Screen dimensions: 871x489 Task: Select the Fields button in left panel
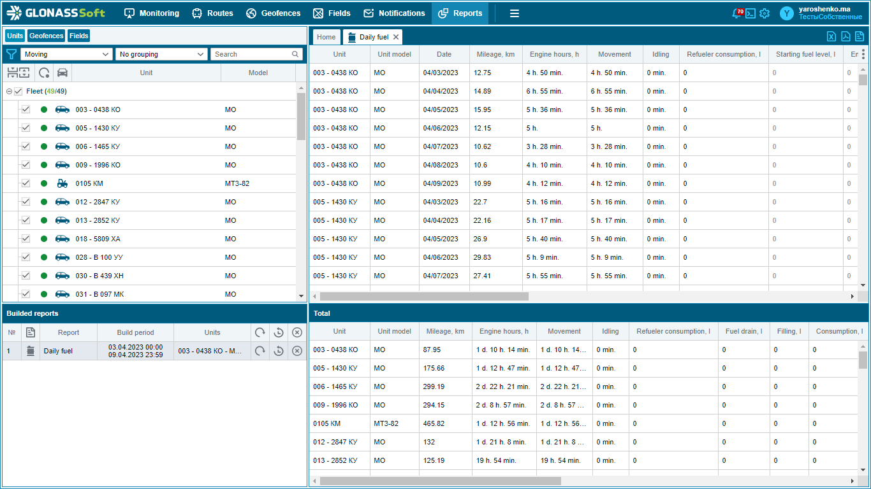coord(79,36)
